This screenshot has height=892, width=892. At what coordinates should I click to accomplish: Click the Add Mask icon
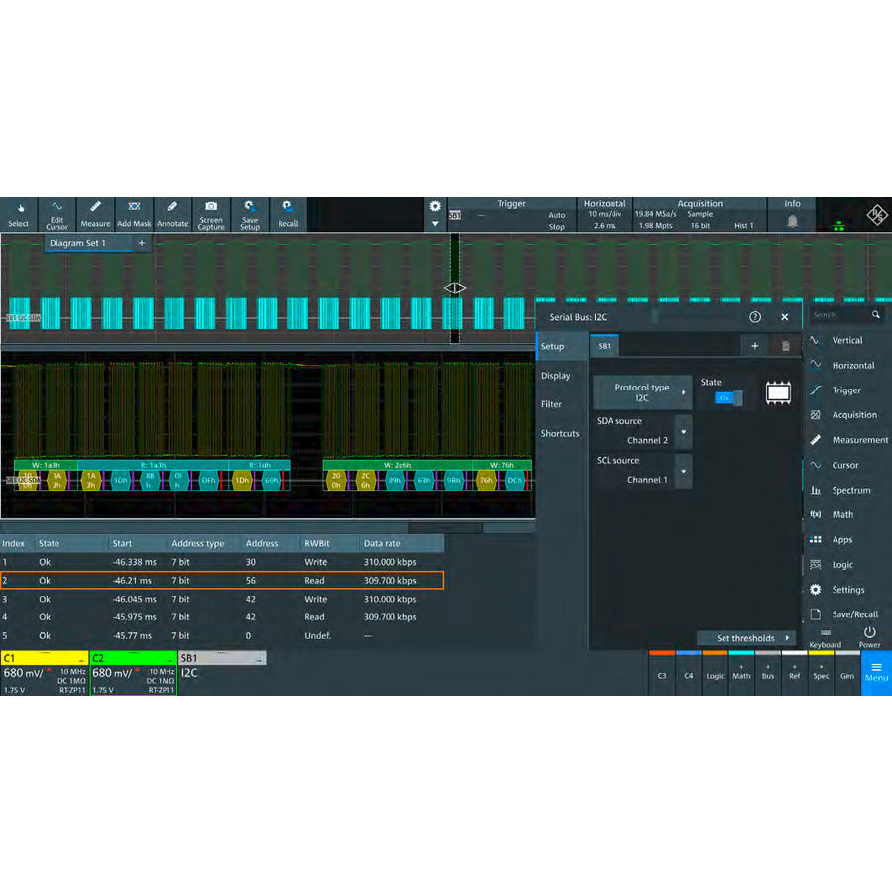click(134, 216)
